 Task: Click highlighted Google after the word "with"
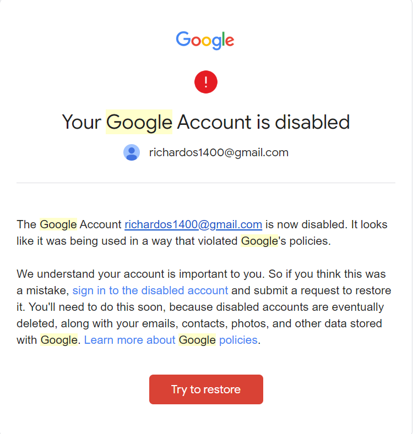click(x=59, y=340)
